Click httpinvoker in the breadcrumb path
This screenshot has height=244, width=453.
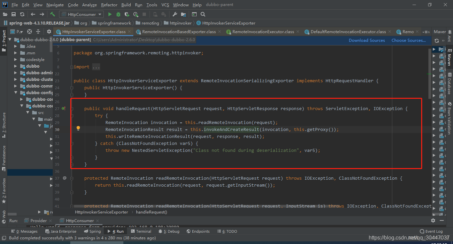[180, 23]
